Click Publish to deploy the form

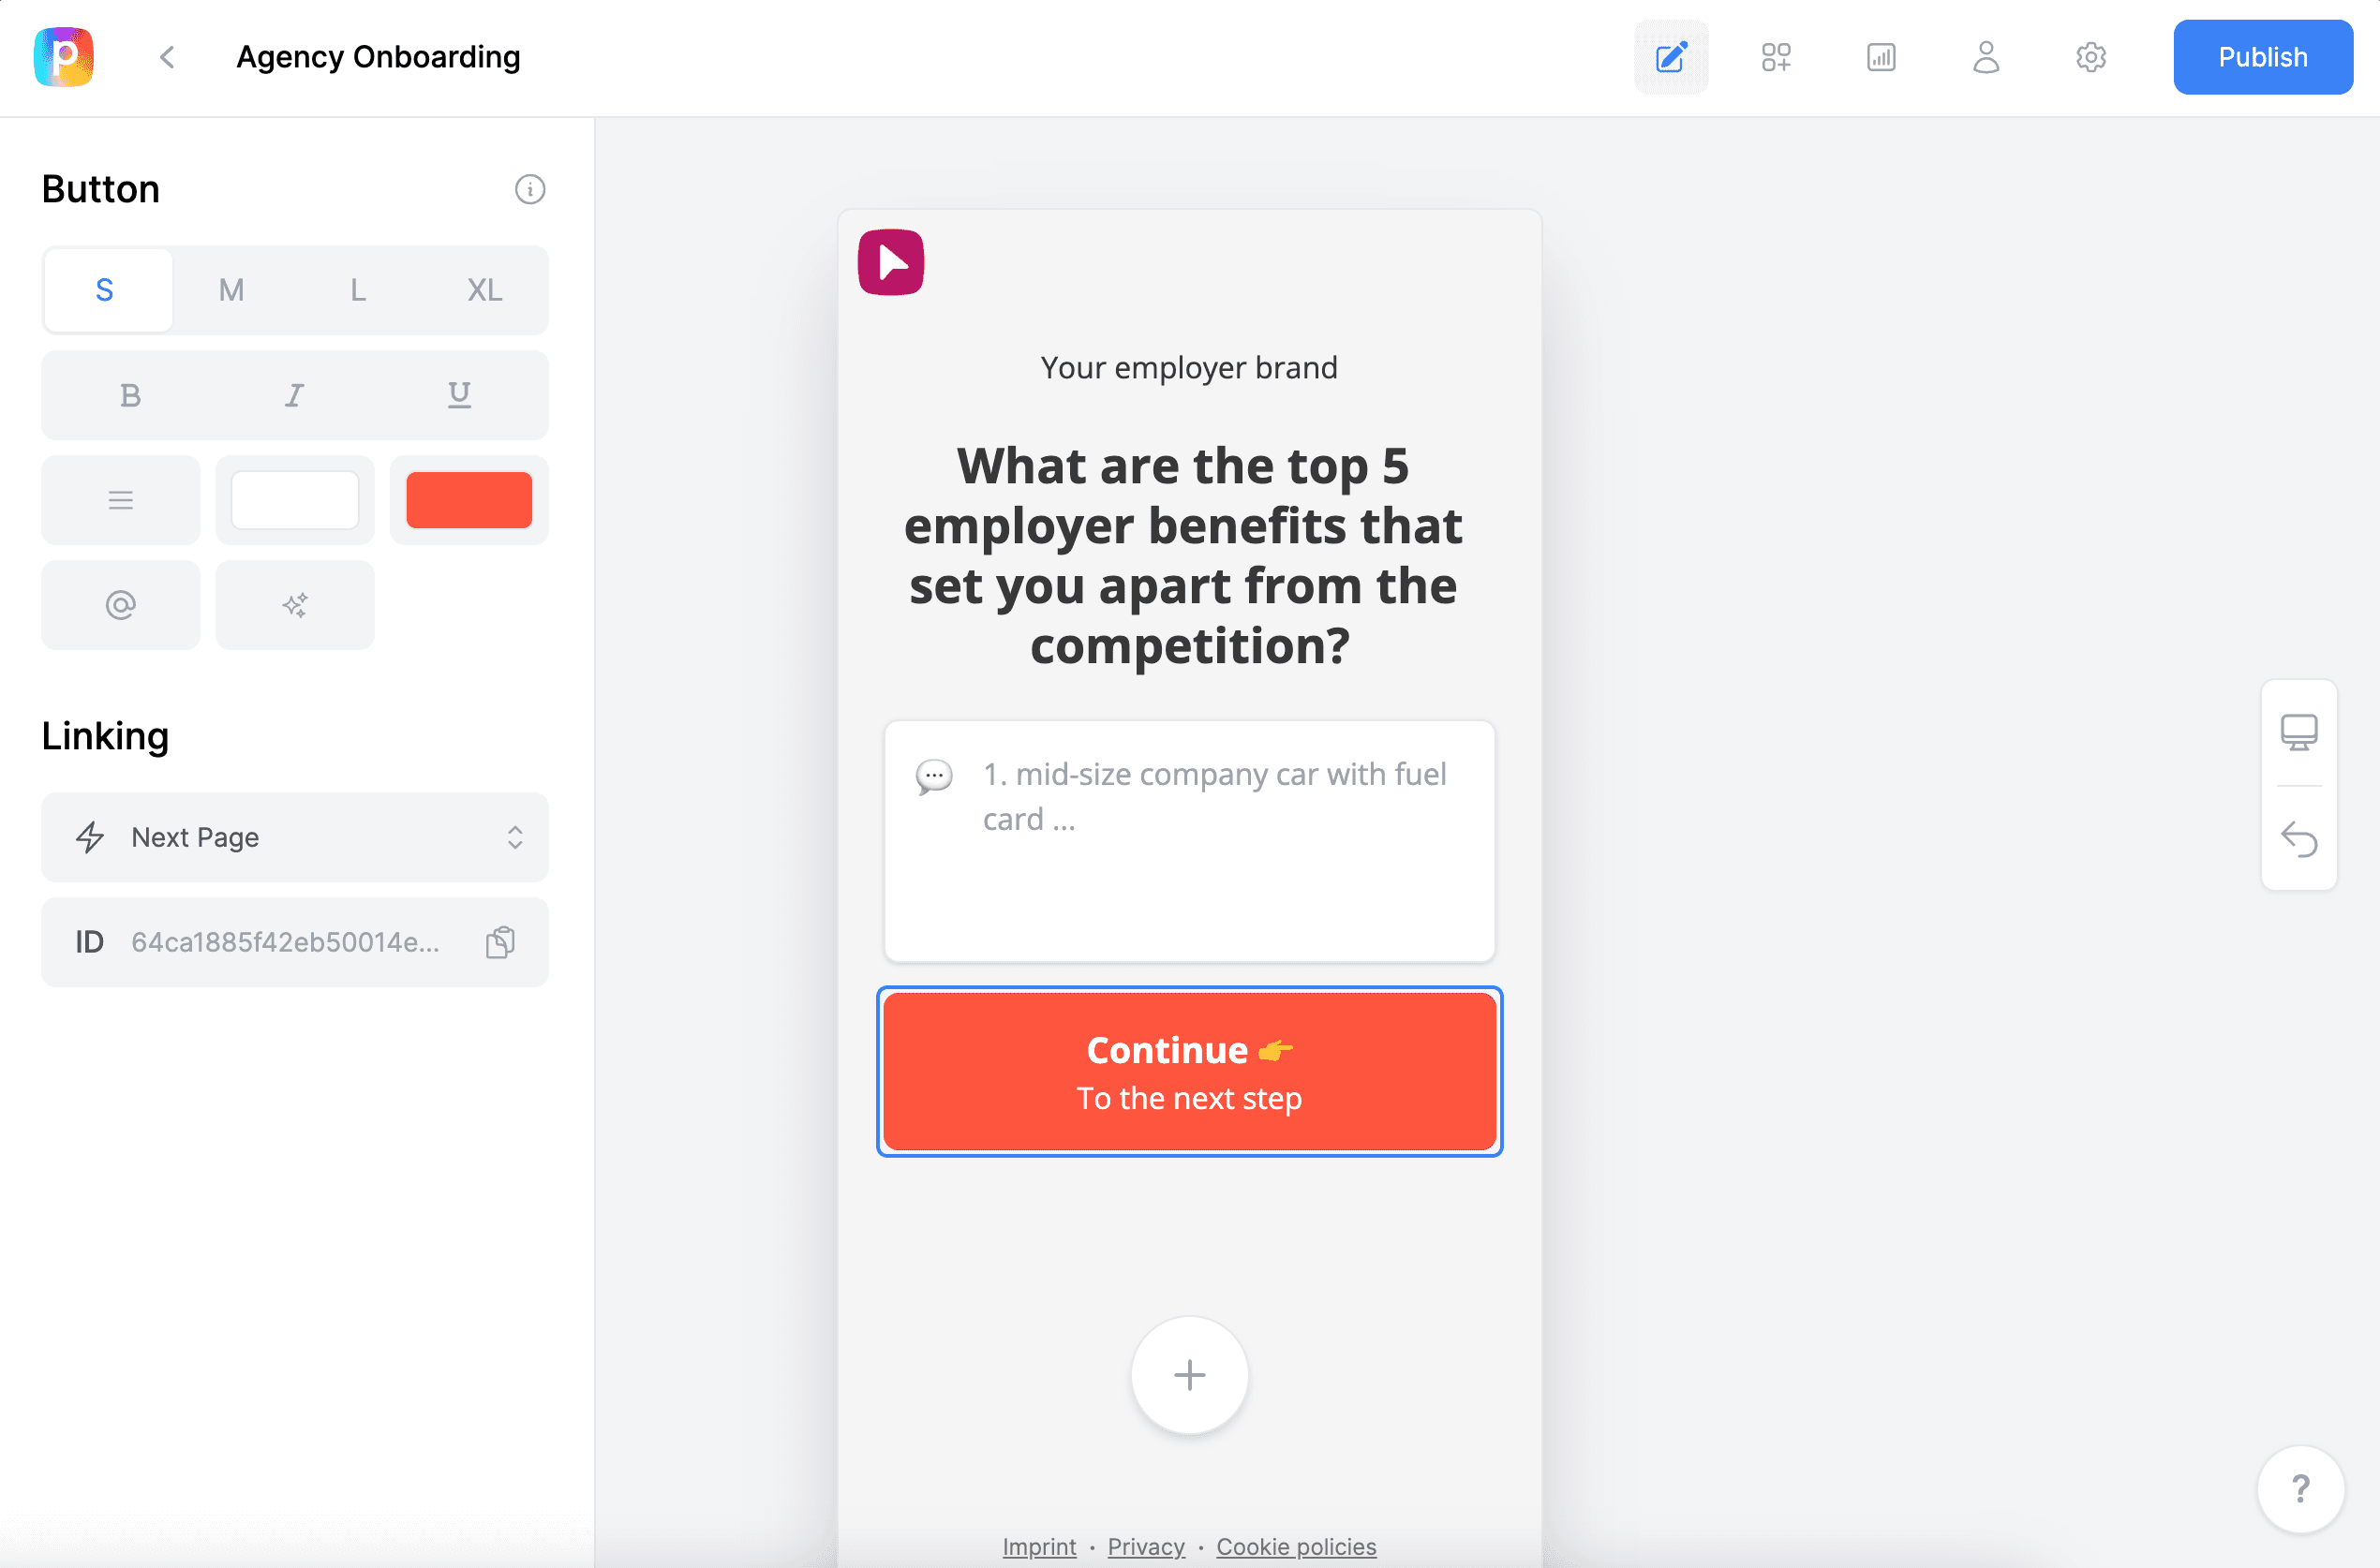(x=2259, y=56)
